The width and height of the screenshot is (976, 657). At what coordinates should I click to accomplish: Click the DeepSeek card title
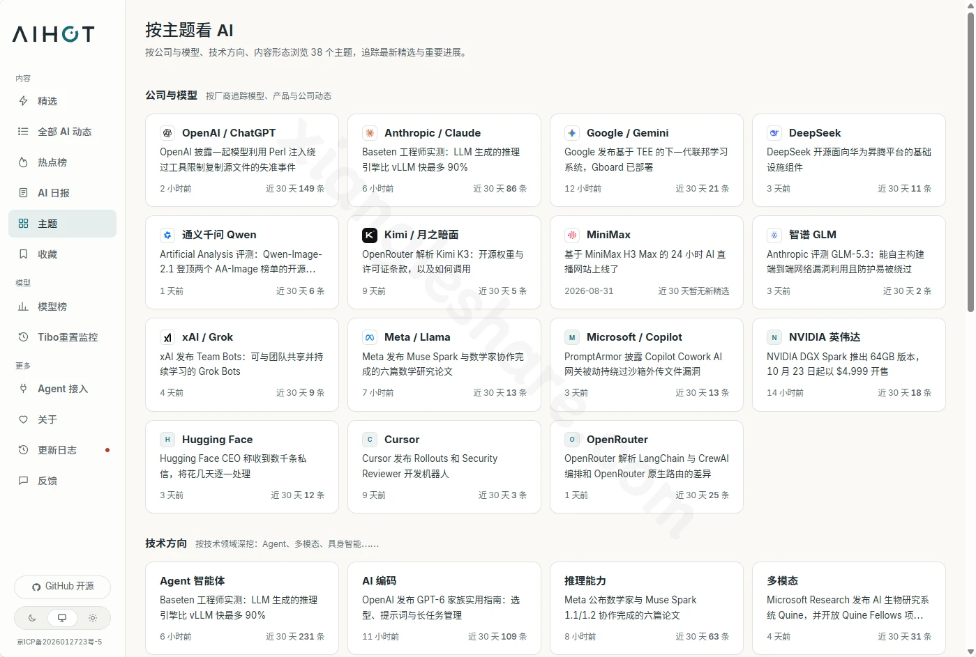coord(815,133)
